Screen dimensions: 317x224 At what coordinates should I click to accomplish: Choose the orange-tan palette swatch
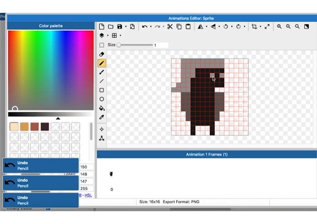point(24,127)
